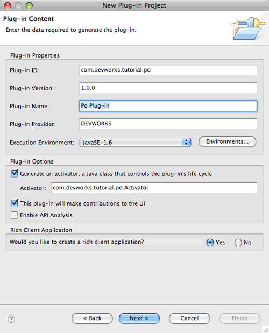Enable API Analysis checkbox
This screenshot has height=333, width=269.
click(15, 215)
